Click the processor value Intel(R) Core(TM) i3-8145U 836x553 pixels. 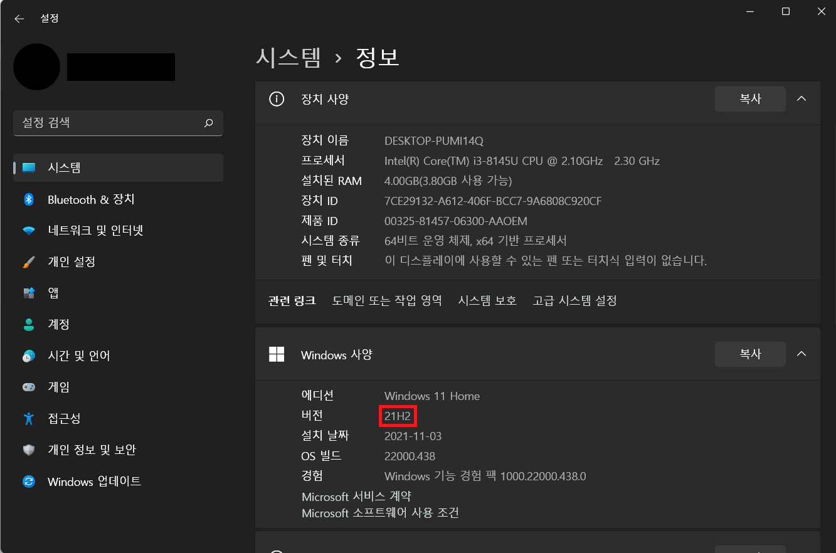pos(522,161)
